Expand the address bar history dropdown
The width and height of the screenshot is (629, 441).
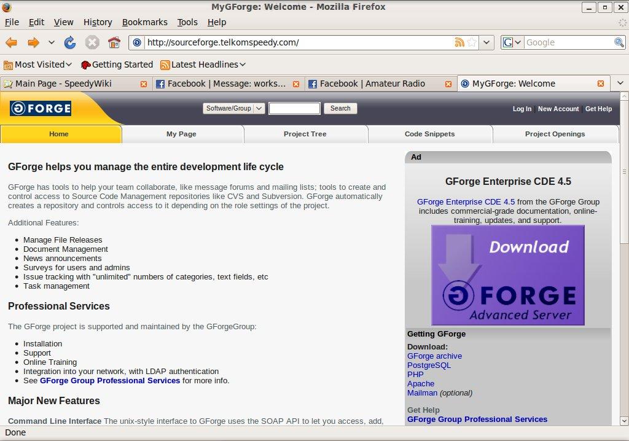coord(486,42)
